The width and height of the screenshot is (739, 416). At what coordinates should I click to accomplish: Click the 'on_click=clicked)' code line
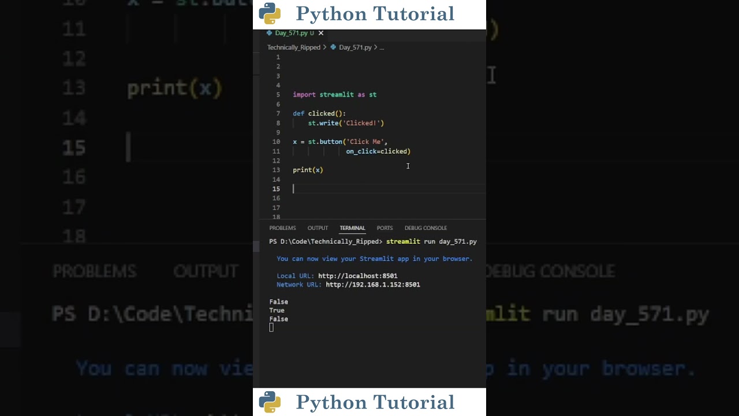click(378, 151)
